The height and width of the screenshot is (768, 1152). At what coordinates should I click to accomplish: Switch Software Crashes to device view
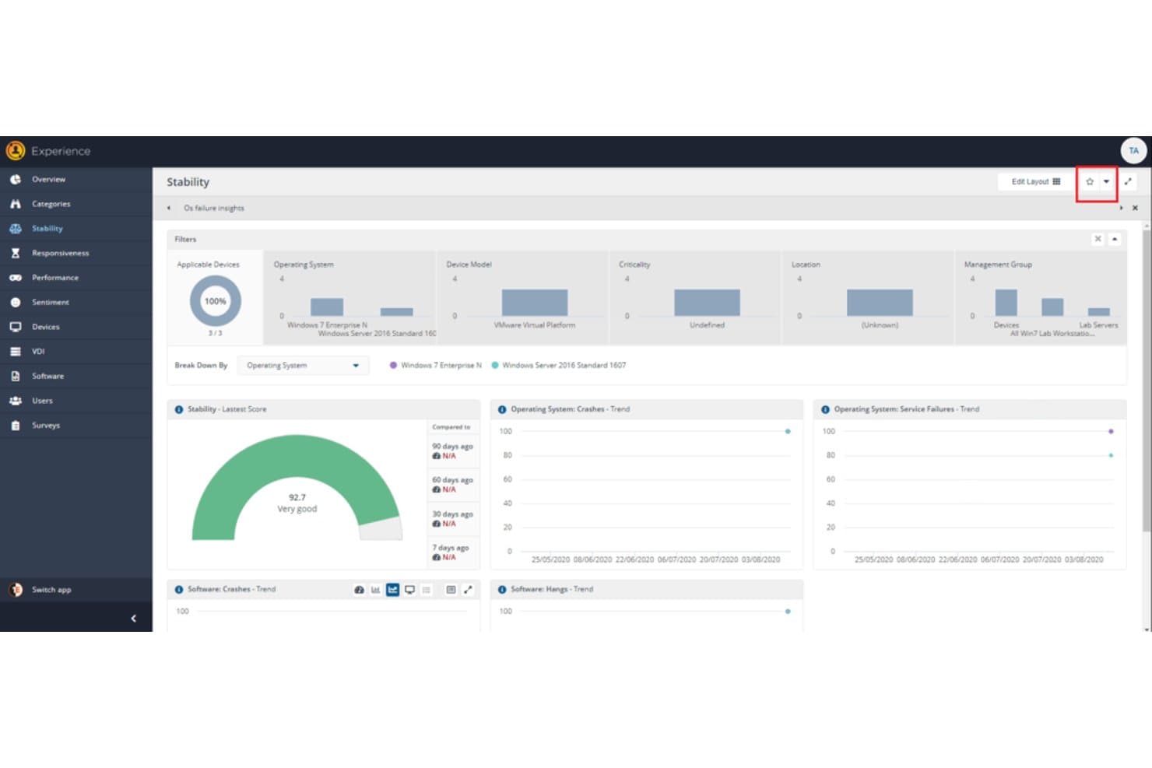tap(409, 590)
